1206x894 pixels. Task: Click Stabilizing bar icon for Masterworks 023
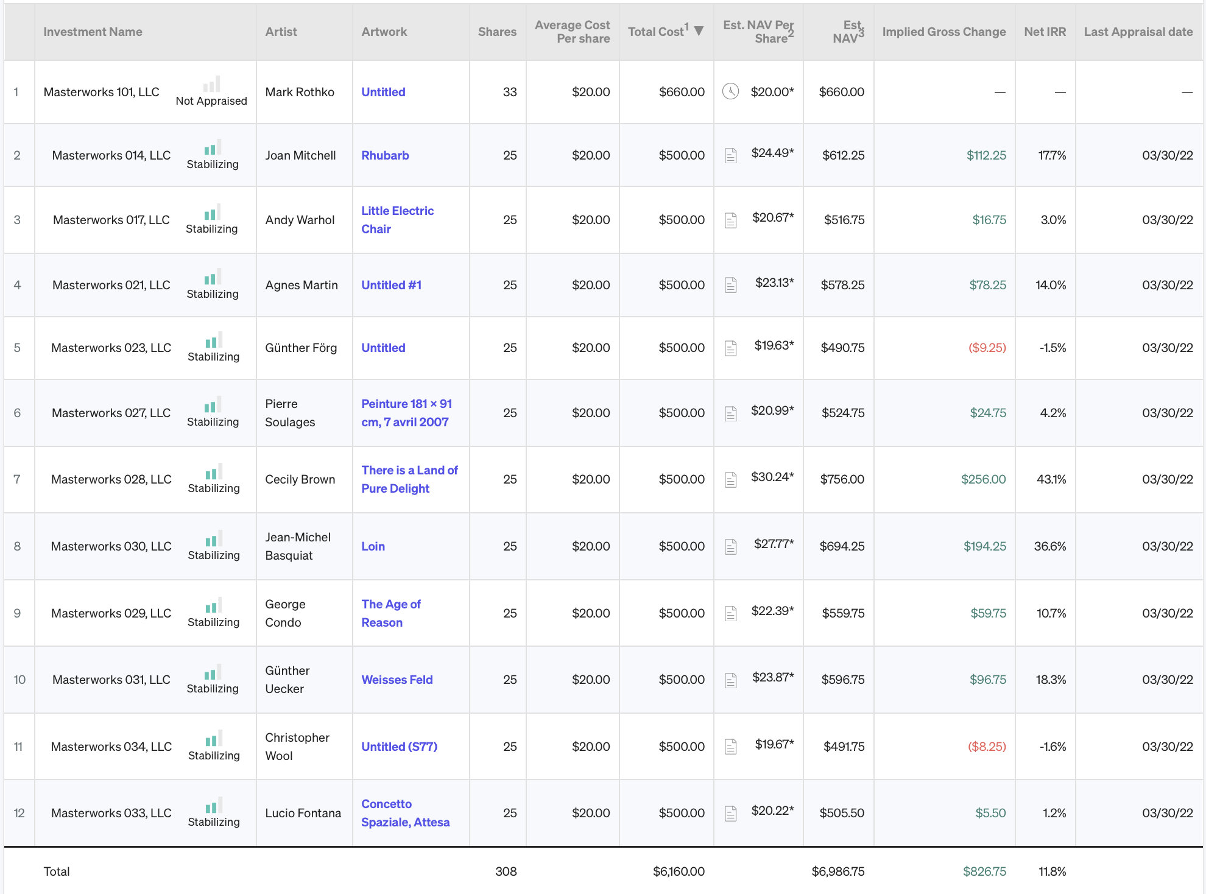pos(214,340)
